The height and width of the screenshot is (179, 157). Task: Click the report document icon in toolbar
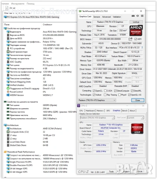point(7,8)
